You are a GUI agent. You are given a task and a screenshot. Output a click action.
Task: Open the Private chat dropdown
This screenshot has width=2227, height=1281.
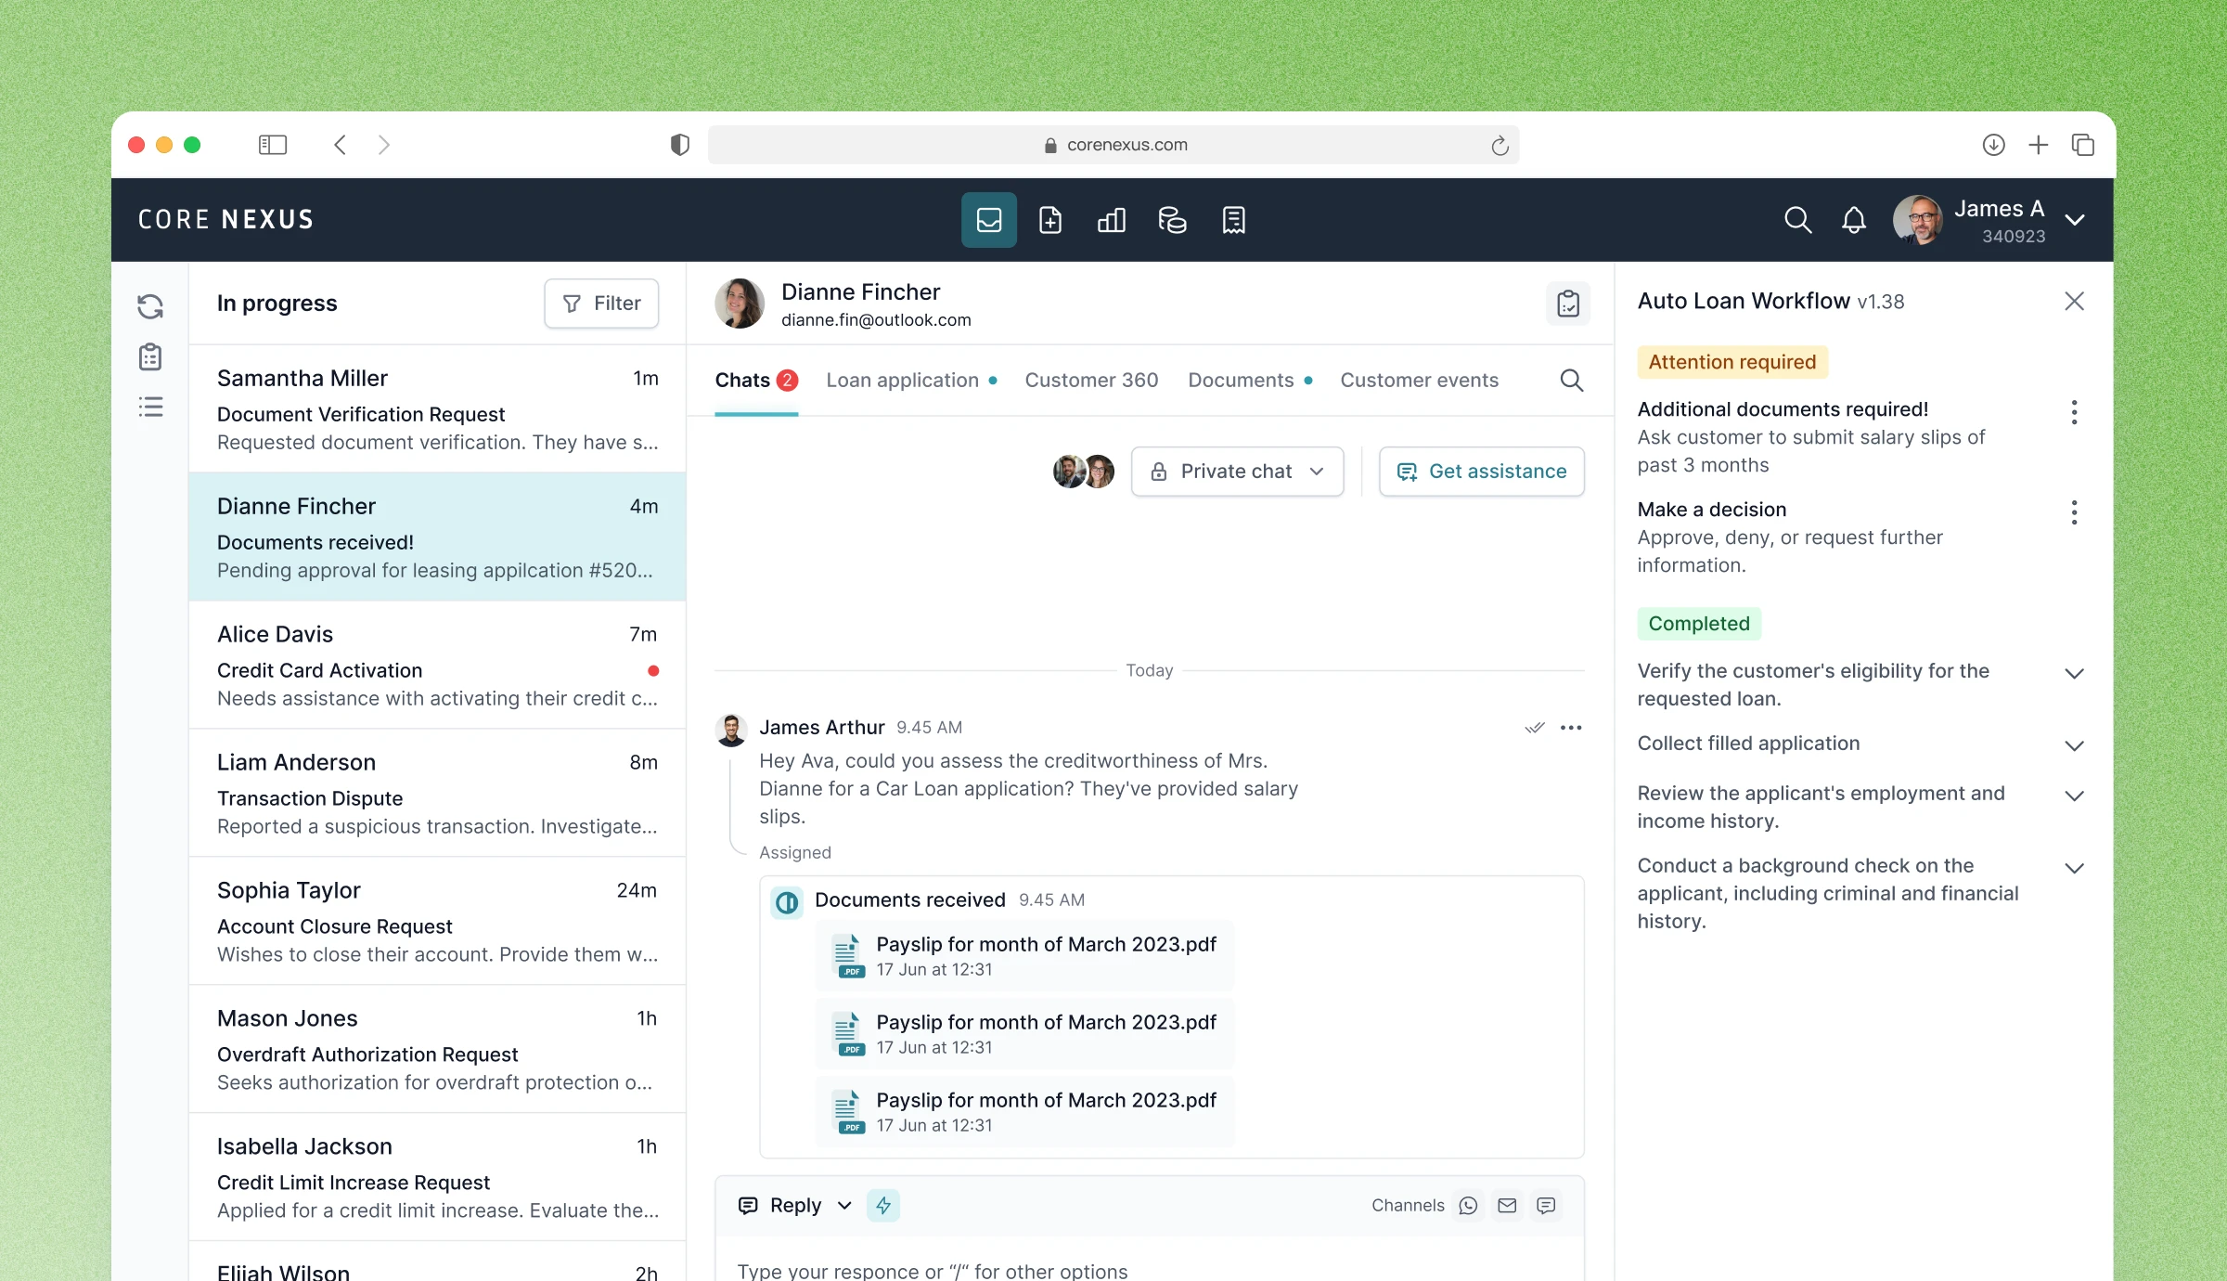pos(1237,472)
